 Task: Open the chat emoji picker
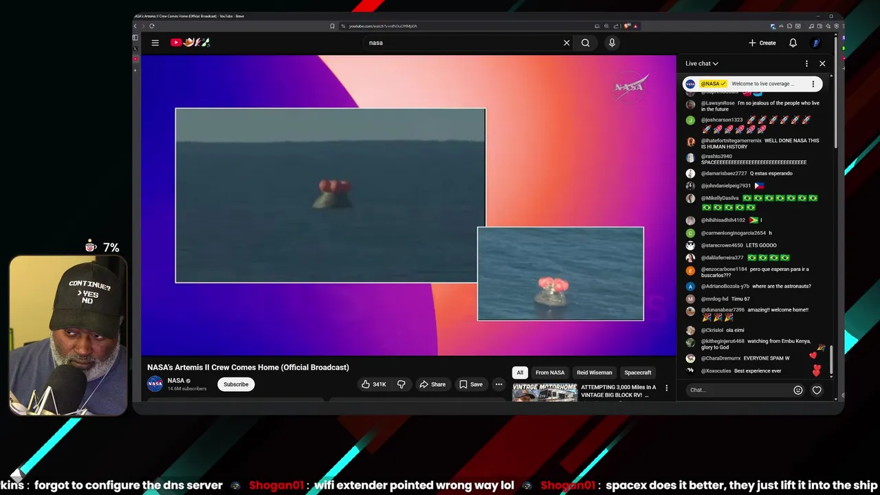pyautogui.click(x=797, y=390)
